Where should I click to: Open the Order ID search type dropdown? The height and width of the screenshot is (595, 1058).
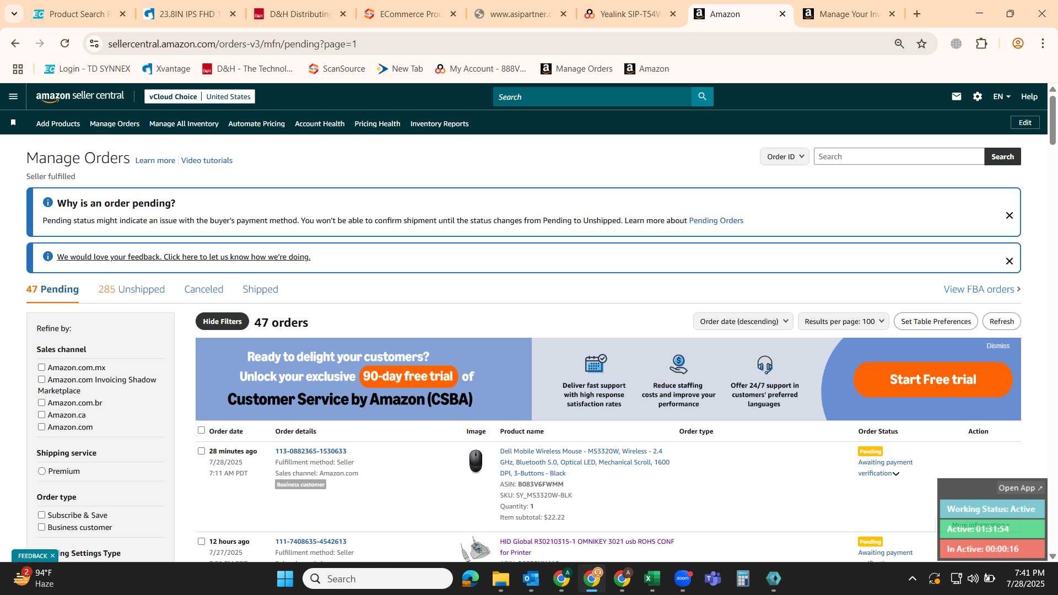785,156
